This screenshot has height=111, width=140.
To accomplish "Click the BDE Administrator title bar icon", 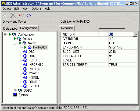I will pyautogui.click(x=4, y=4).
